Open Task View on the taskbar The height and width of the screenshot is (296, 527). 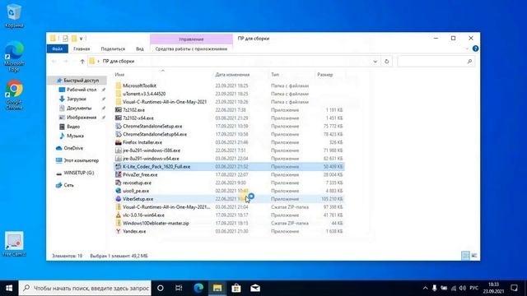(x=179, y=288)
